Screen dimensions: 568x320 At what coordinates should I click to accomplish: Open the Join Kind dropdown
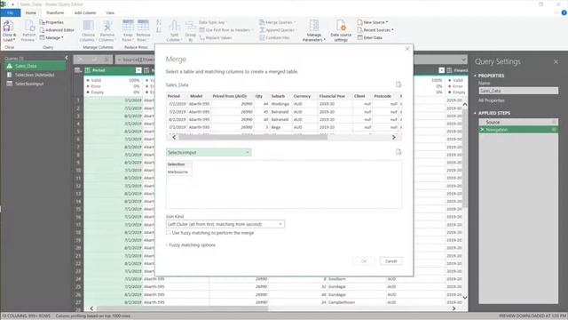(225, 224)
